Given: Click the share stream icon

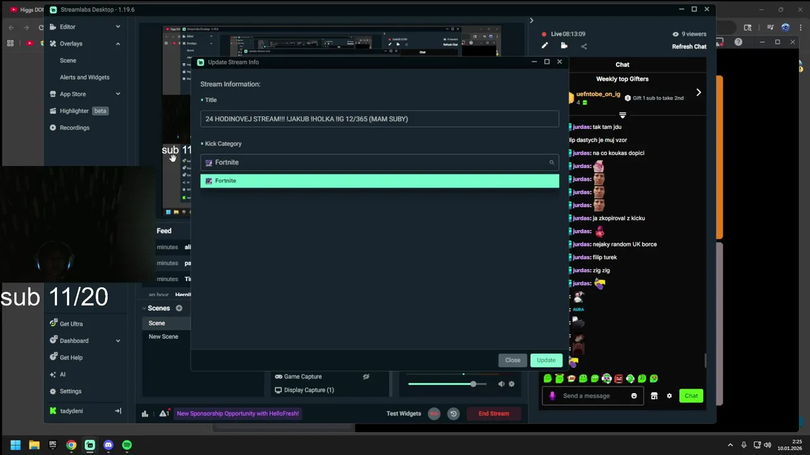Looking at the screenshot, I should [583, 46].
